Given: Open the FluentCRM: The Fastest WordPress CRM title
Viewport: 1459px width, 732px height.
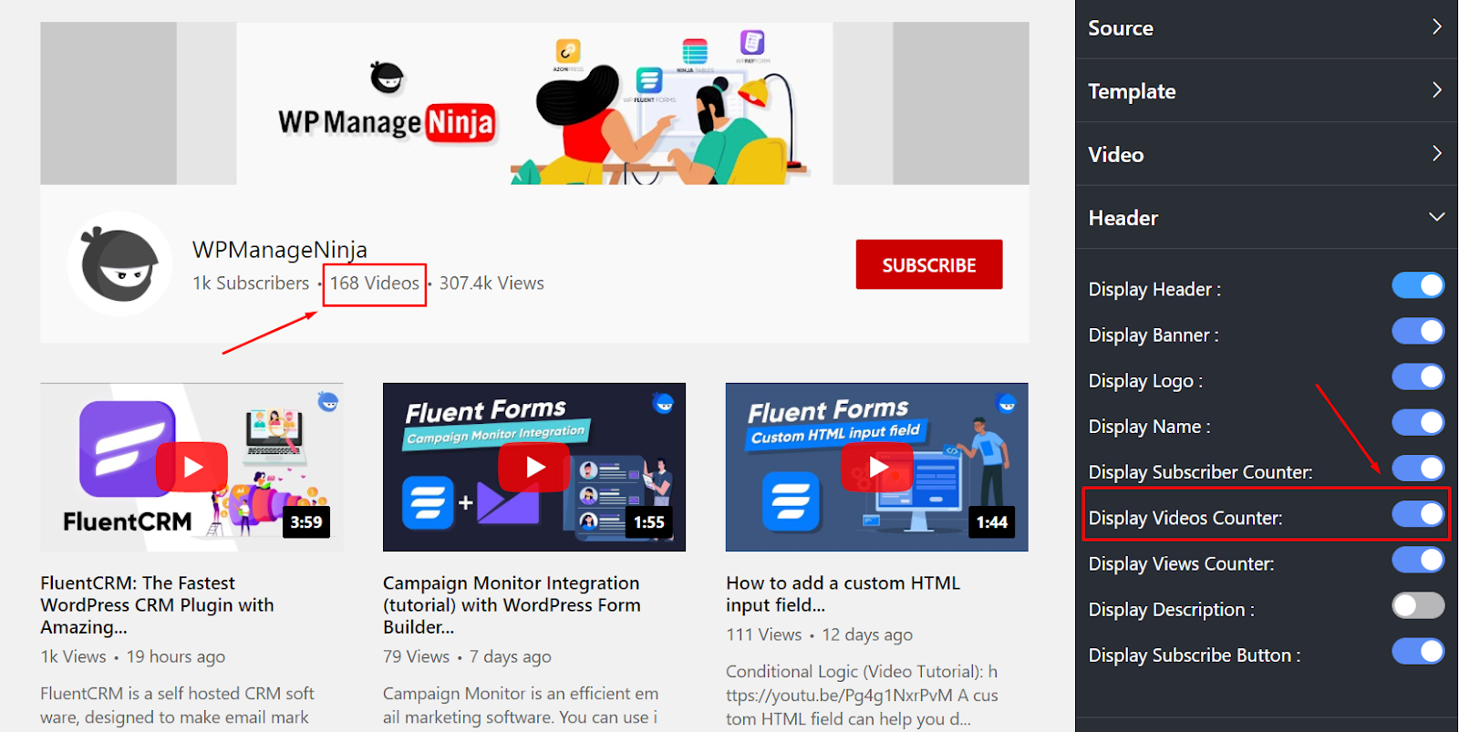Looking at the screenshot, I should 157,604.
